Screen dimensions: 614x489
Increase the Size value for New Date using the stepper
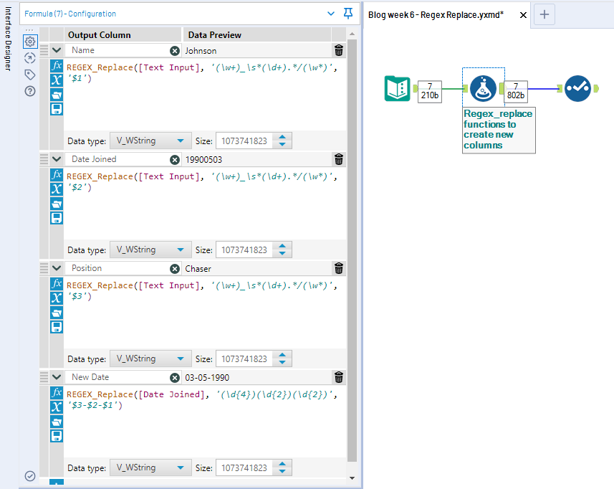[x=281, y=464]
